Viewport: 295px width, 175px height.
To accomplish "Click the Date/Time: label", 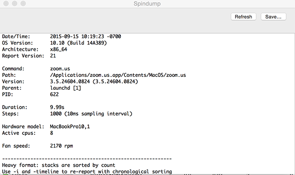I will coord(16,36).
